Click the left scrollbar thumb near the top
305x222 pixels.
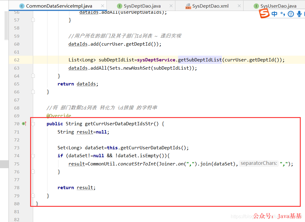pos(6,26)
